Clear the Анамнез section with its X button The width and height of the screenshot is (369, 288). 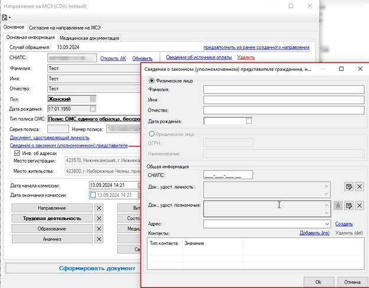(x=99, y=239)
